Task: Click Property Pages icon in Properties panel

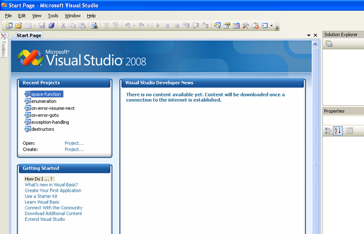Action: 349,131
